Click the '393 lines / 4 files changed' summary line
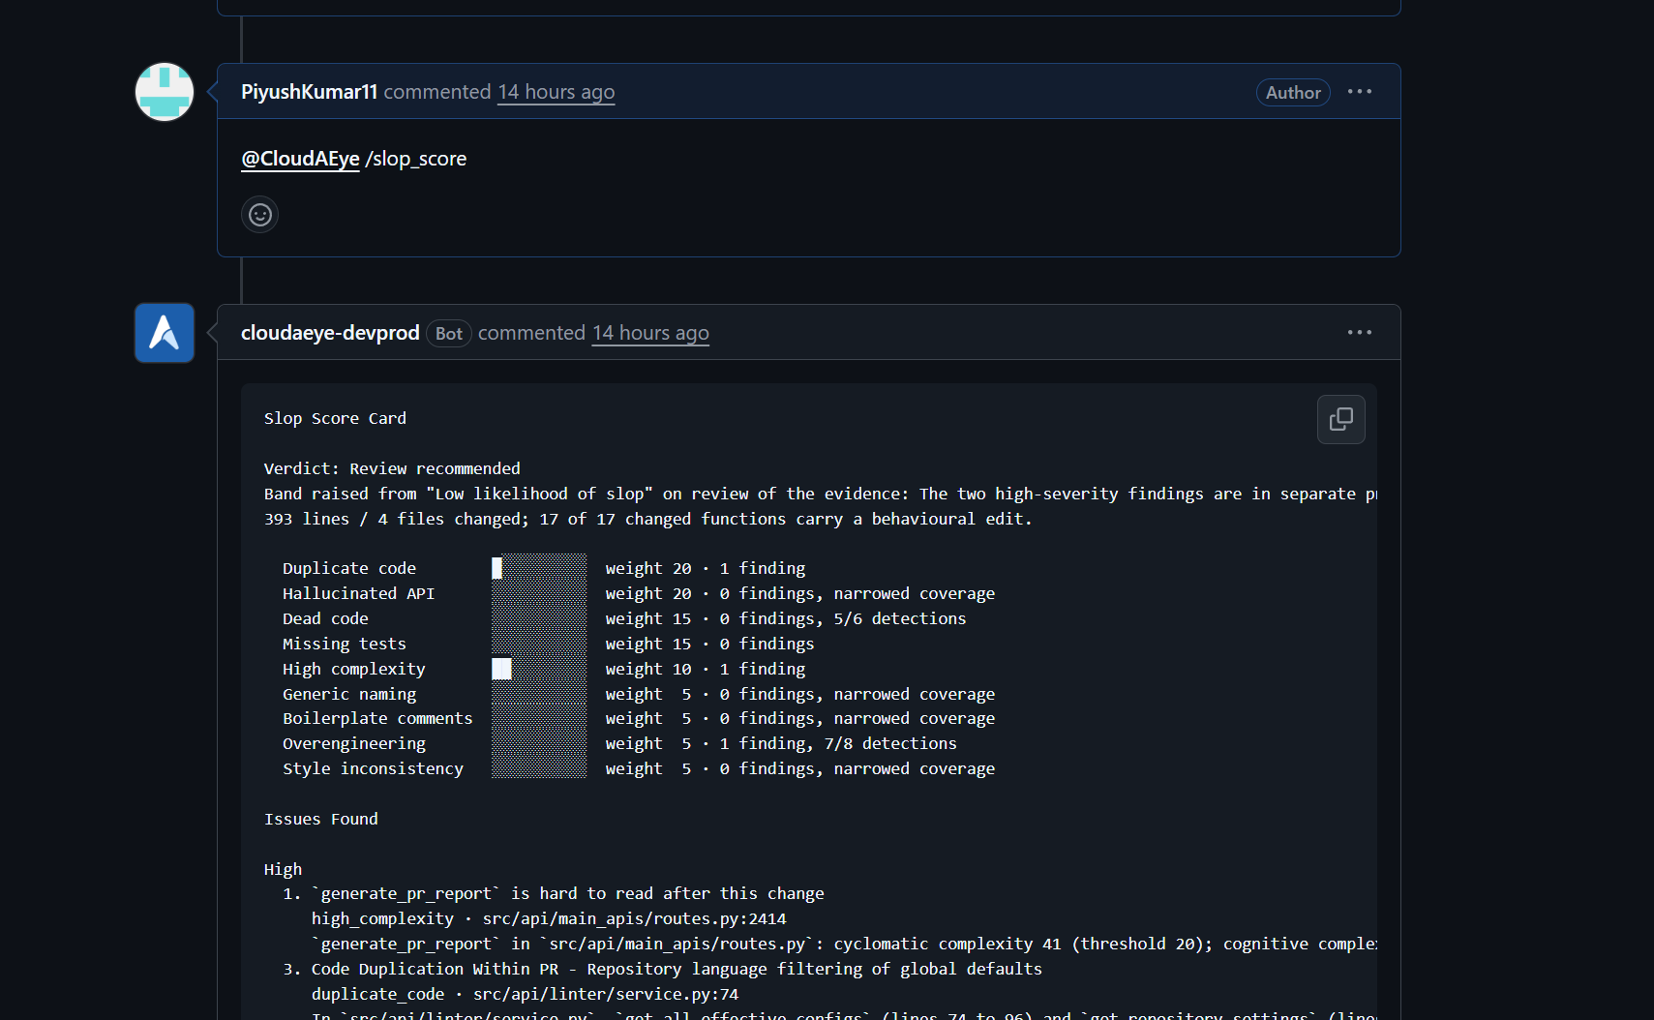Viewport: 1654px width, 1020px height. pyautogui.click(x=648, y=519)
